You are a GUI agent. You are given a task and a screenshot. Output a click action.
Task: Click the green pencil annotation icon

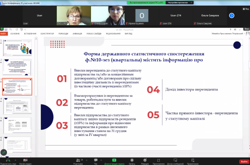[3, 152]
